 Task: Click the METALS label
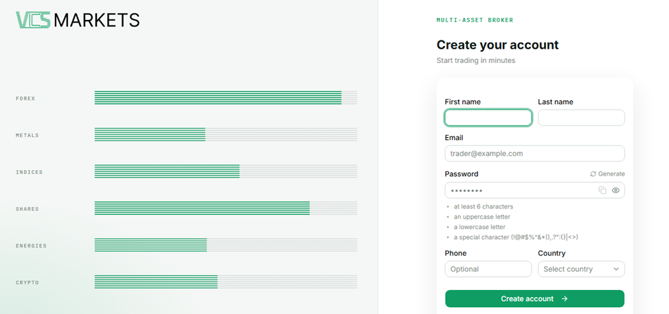click(27, 136)
